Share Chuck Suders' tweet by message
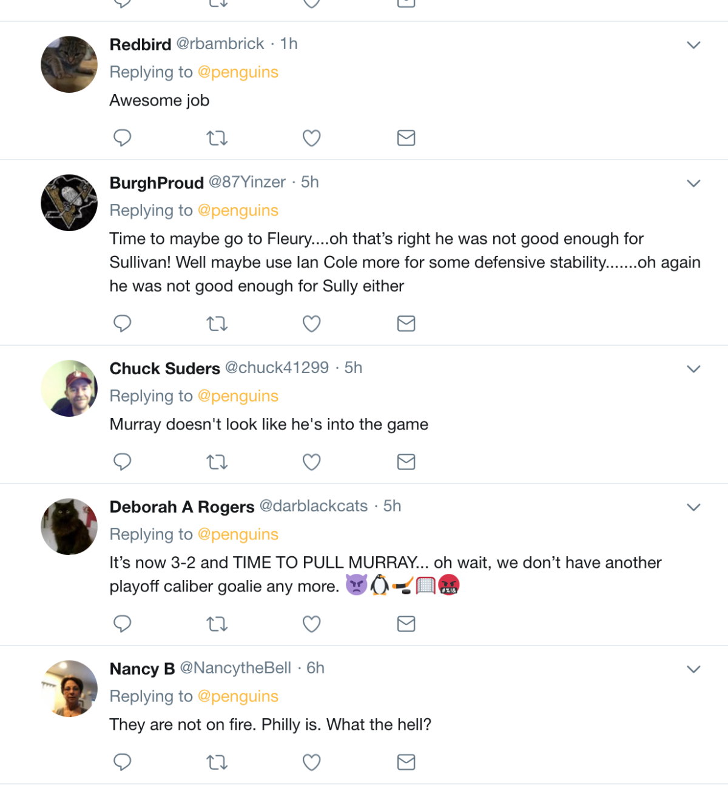728x788 pixels. [406, 462]
